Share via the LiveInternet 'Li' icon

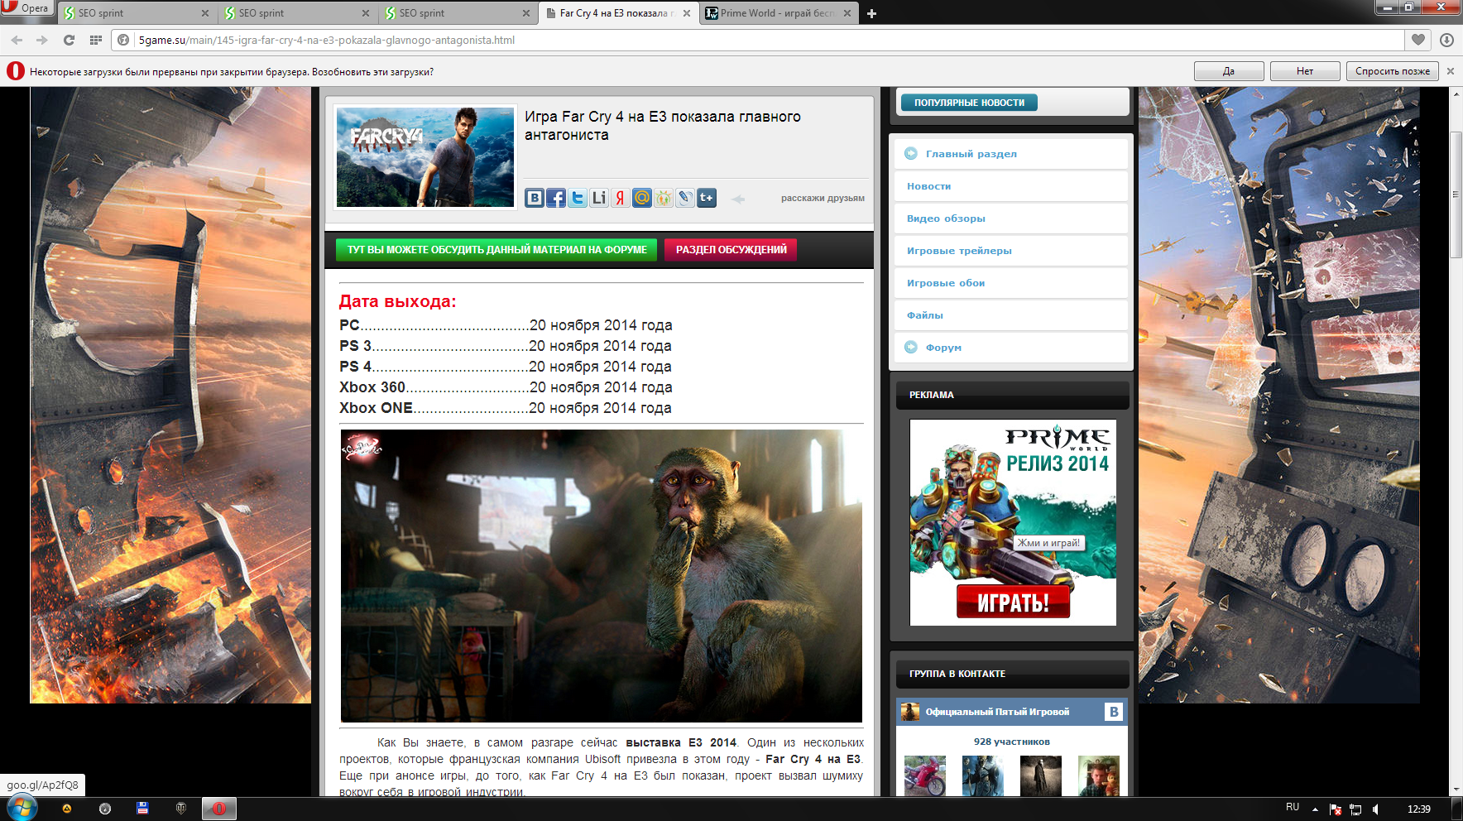[x=599, y=198]
